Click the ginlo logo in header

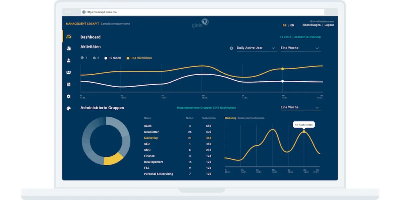coord(200,23)
